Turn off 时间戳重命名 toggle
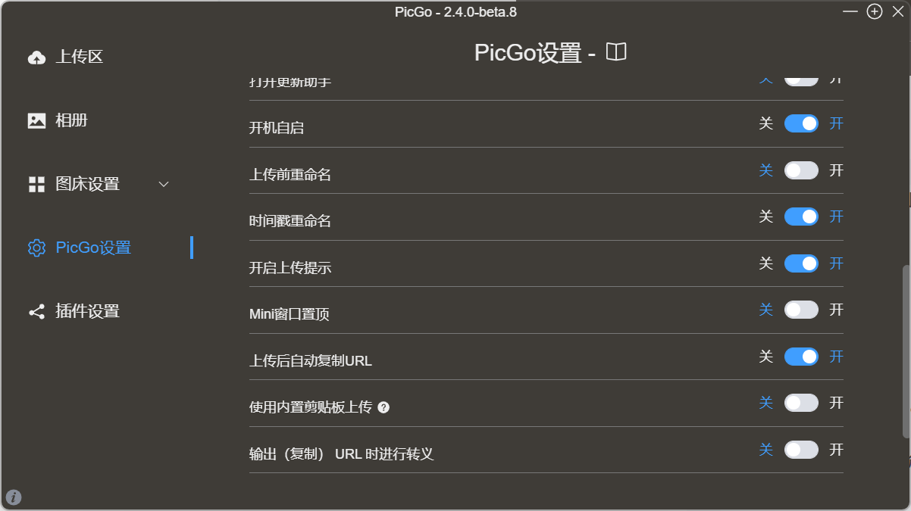Image resolution: width=911 pixels, height=511 pixels. [x=801, y=217]
